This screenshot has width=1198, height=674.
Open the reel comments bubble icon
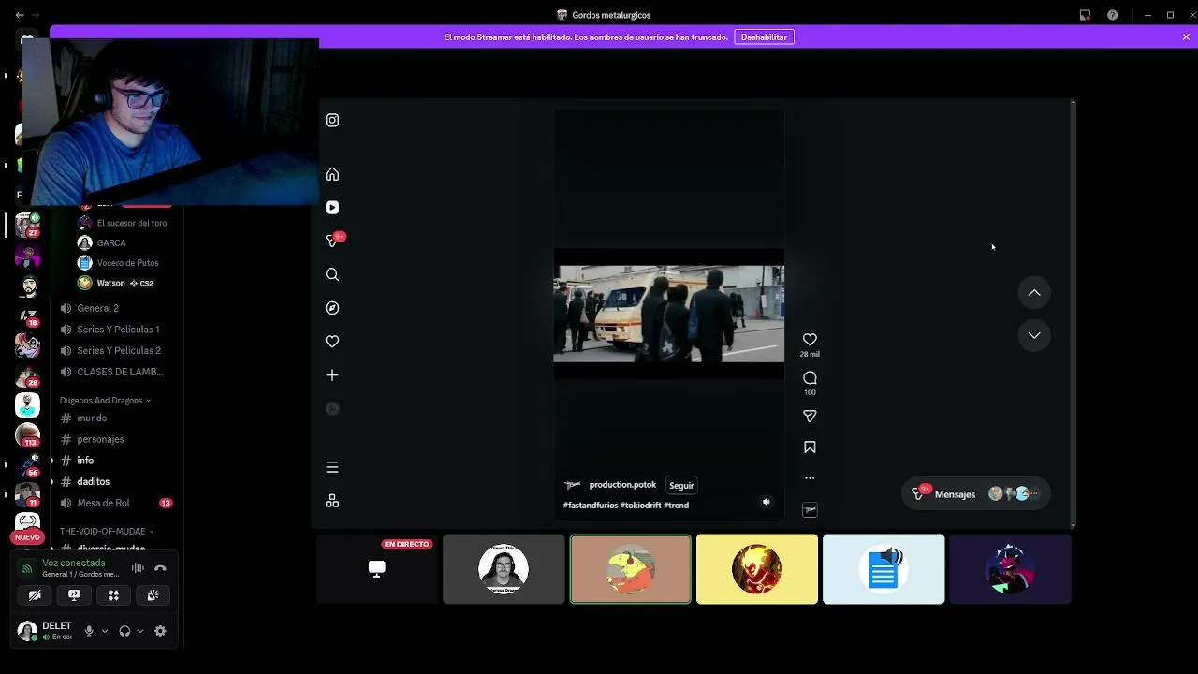tap(810, 378)
